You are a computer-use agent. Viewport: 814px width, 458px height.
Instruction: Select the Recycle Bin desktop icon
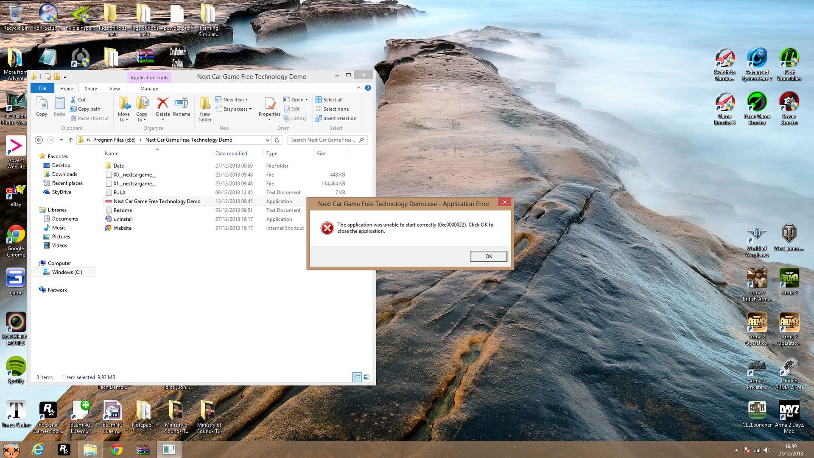(16, 17)
